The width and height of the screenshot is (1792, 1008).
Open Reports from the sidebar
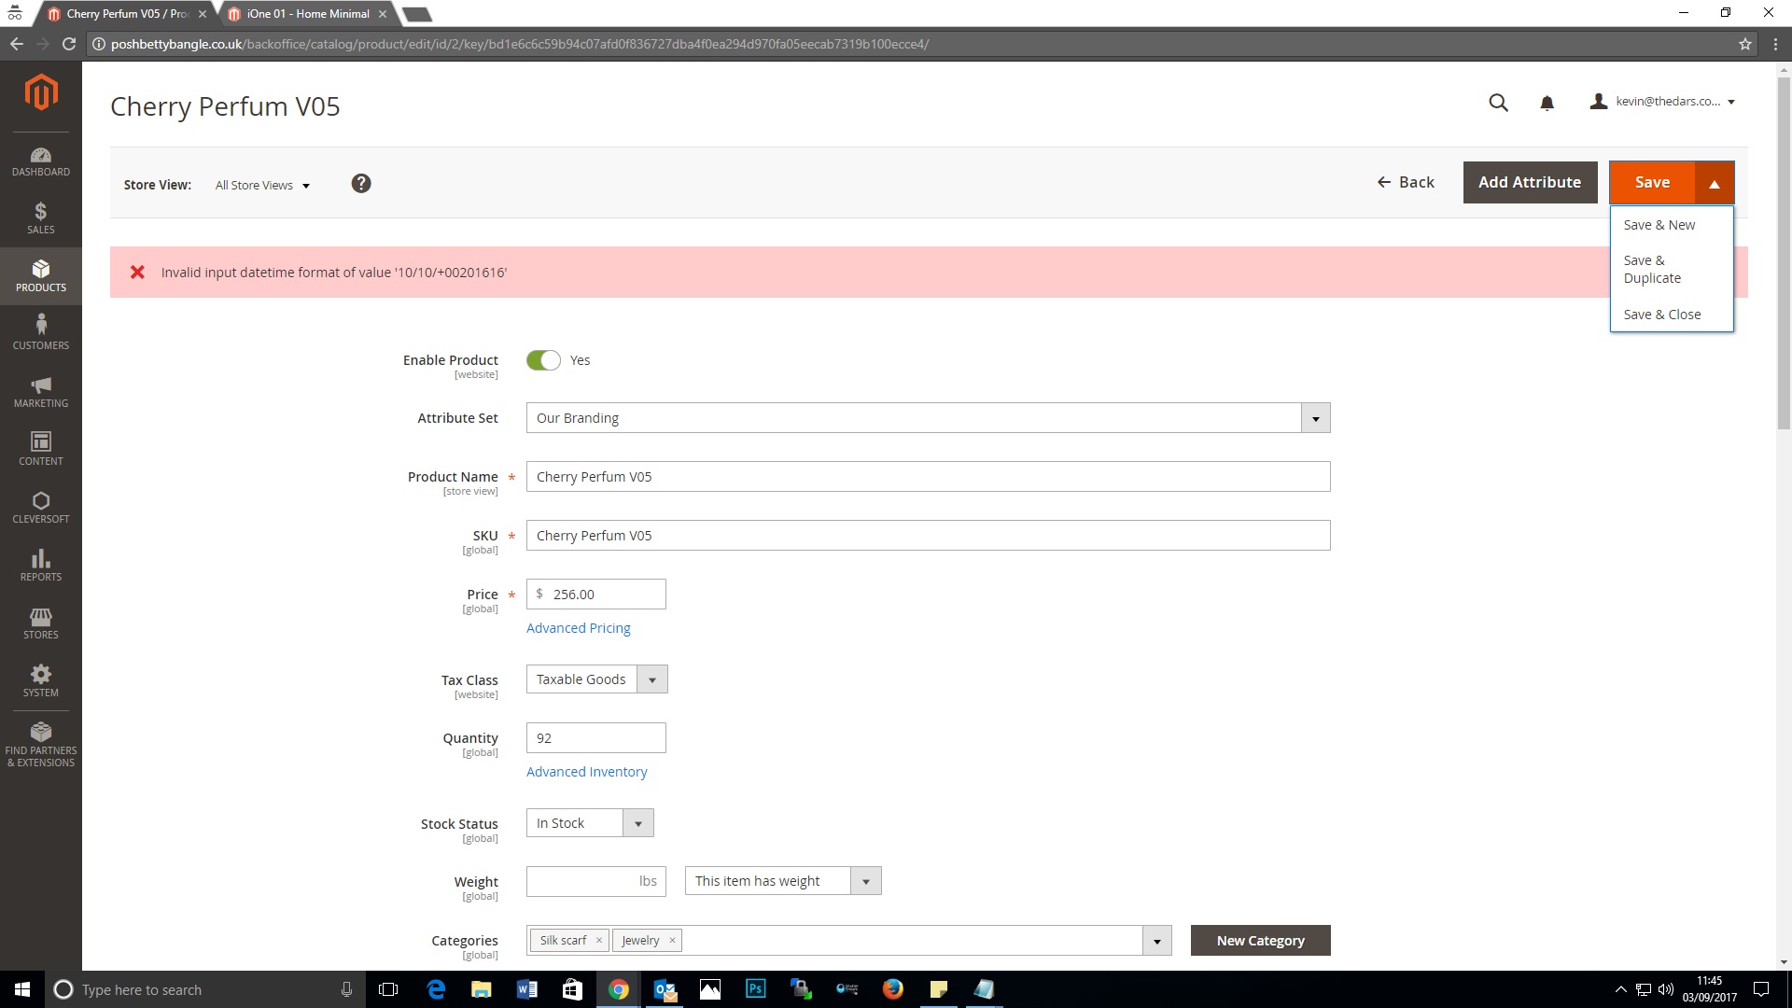pyautogui.click(x=41, y=566)
